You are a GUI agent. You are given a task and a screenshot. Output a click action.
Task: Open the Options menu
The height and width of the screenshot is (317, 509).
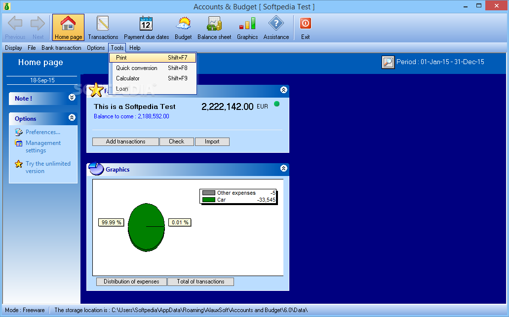click(x=96, y=48)
